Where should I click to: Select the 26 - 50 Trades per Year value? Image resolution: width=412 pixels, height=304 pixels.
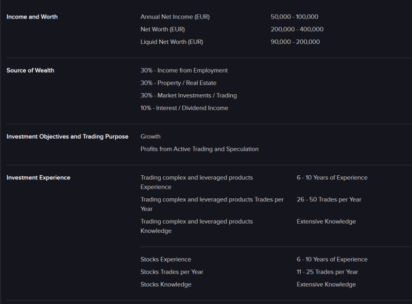coord(329,199)
